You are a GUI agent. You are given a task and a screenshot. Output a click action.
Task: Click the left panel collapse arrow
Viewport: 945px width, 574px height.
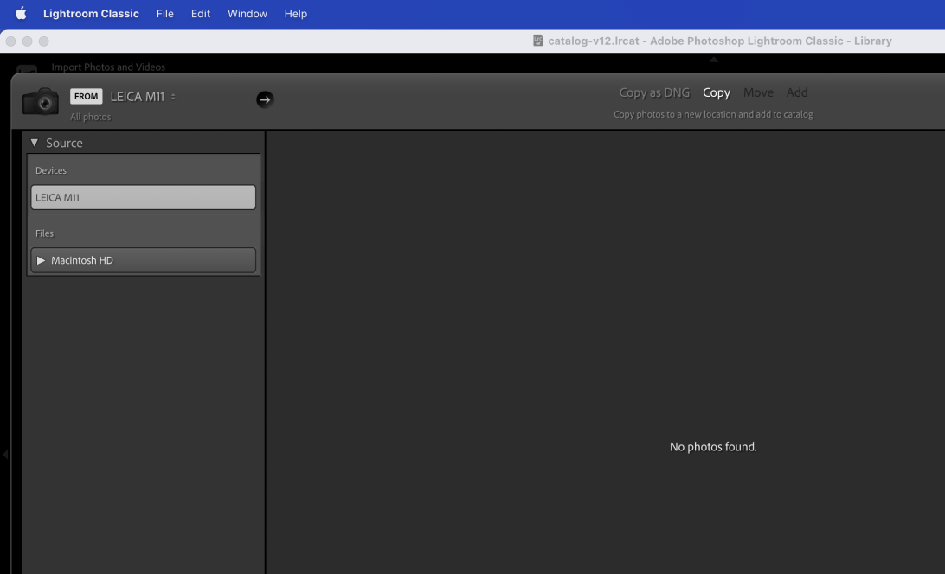tap(5, 454)
